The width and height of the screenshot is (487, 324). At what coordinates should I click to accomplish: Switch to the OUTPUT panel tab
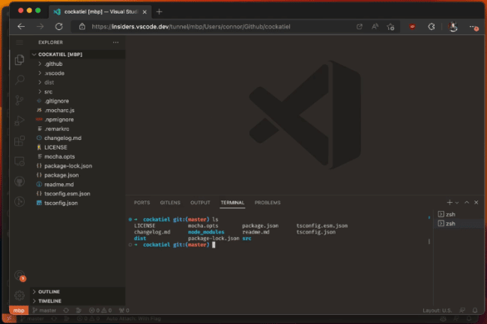(x=200, y=203)
